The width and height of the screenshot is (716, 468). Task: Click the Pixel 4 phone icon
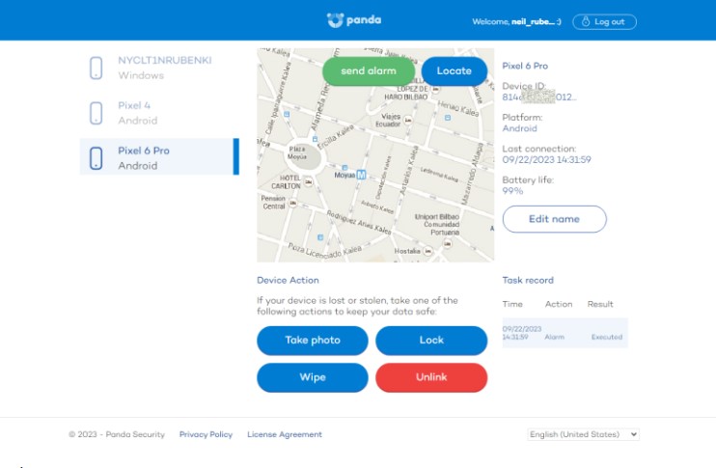coord(96,113)
